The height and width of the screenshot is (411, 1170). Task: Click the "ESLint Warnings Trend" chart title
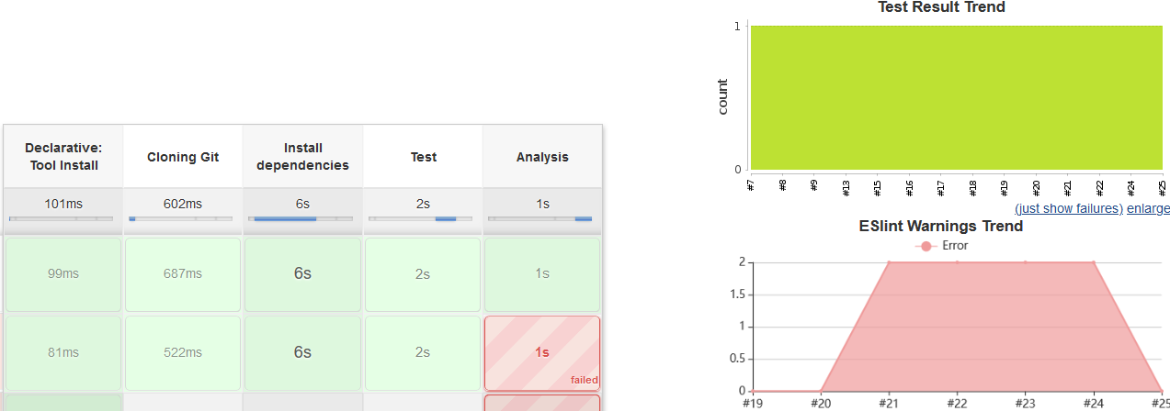click(x=940, y=226)
